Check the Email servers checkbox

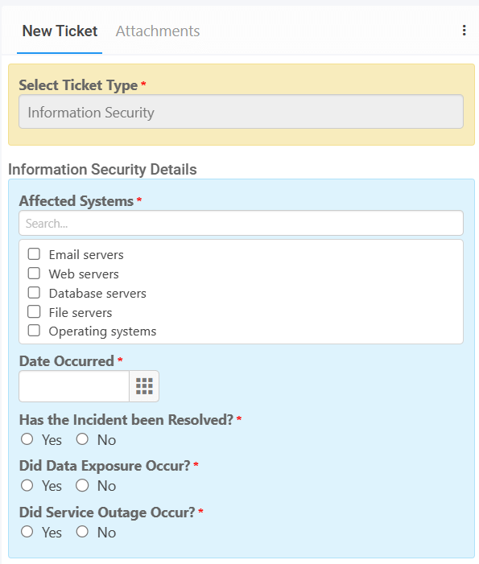[x=34, y=254]
